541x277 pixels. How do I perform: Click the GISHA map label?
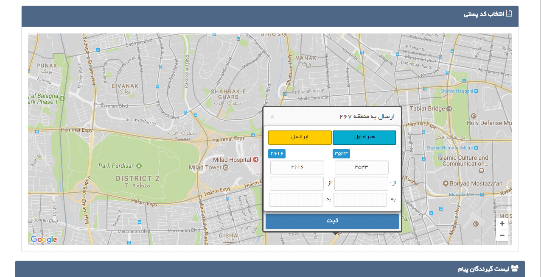pyautogui.click(x=228, y=235)
